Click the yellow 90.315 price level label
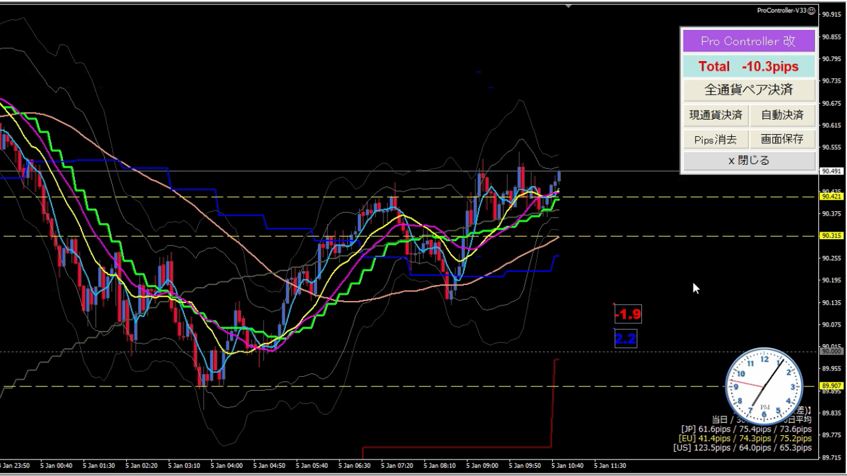The image size is (847, 476). point(831,236)
